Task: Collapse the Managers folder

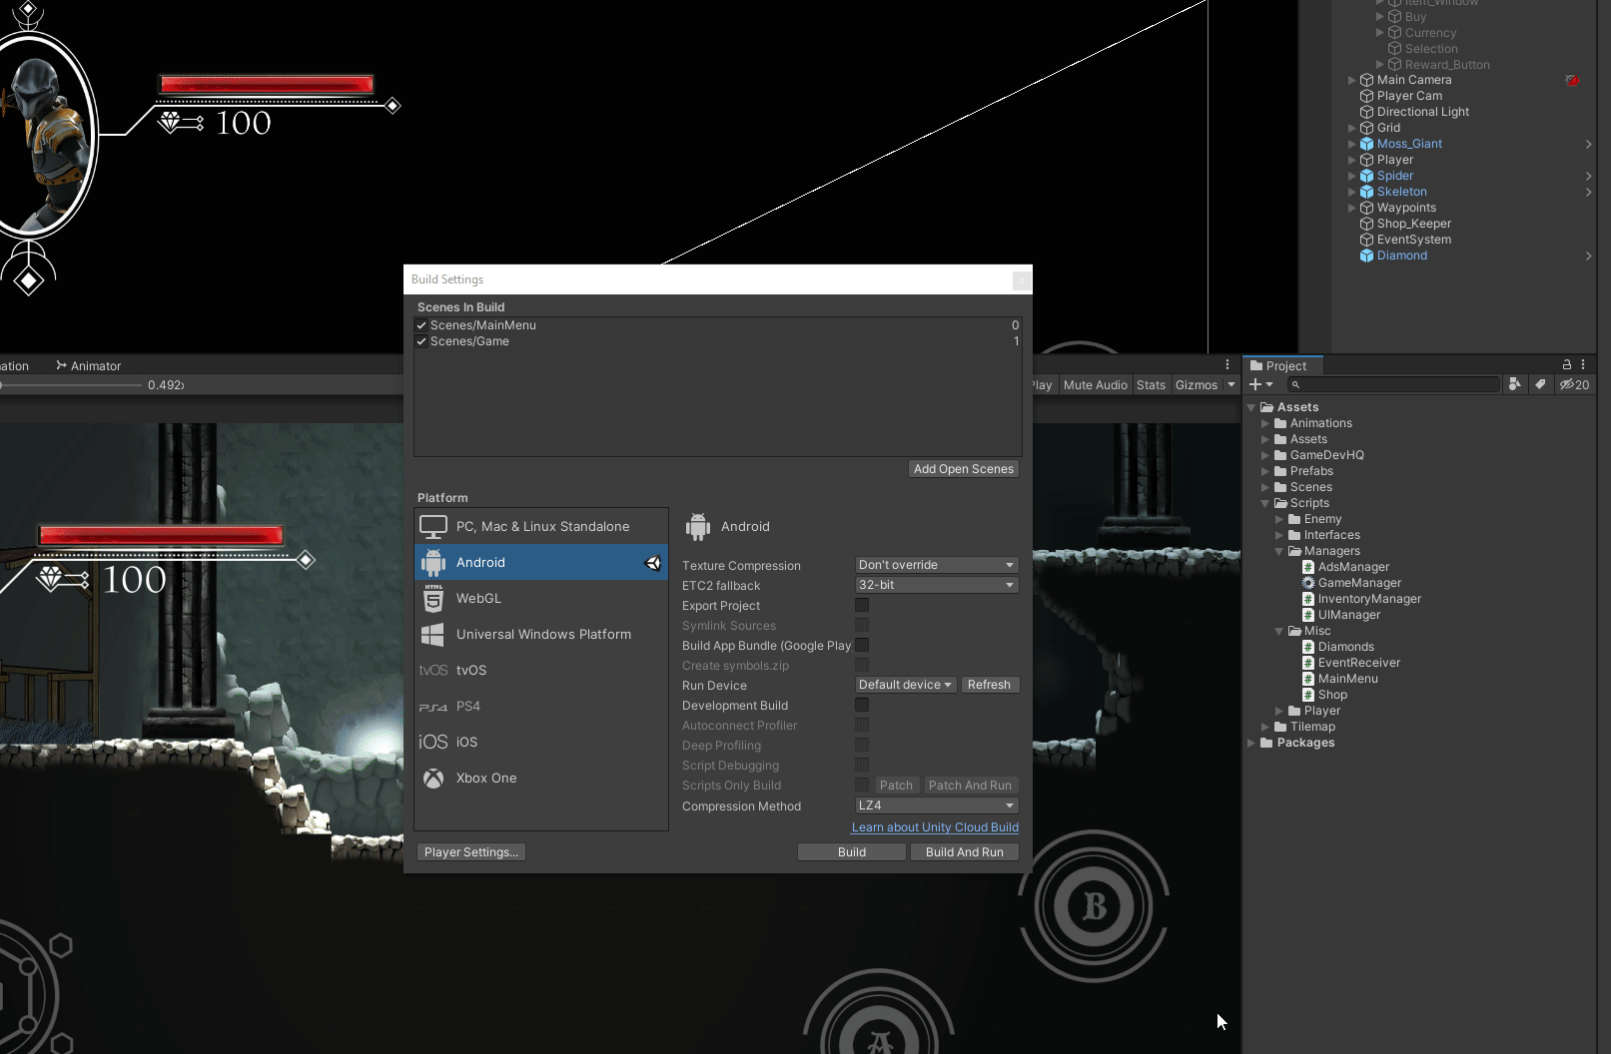Action: pyautogui.click(x=1279, y=551)
